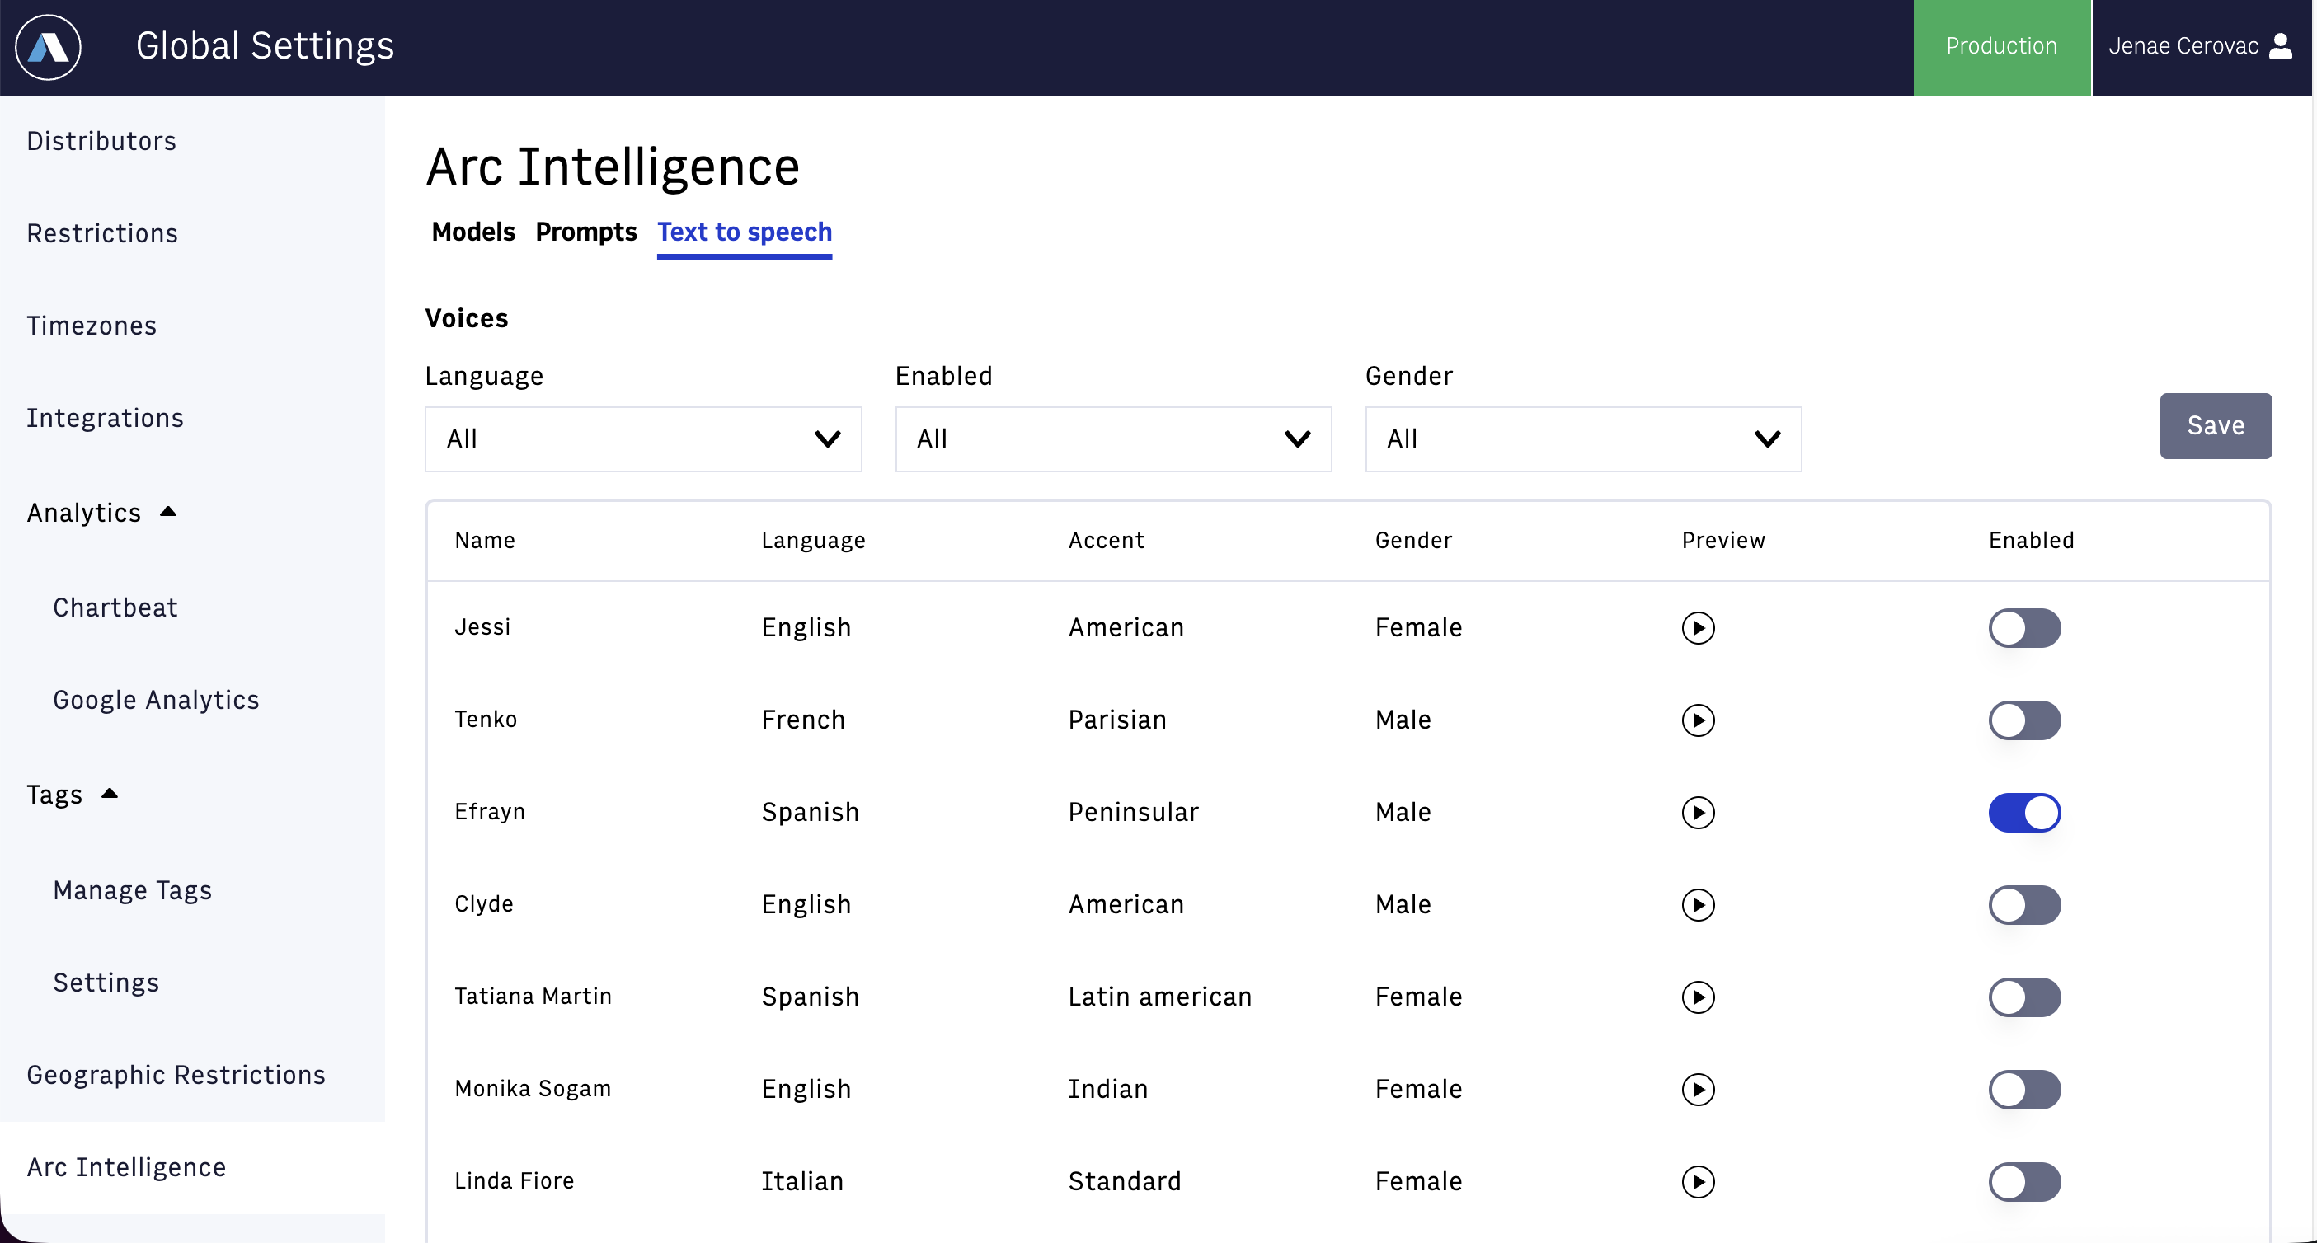
Task: Play the Efrayn voice preview
Action: [x=1697, y=812]
